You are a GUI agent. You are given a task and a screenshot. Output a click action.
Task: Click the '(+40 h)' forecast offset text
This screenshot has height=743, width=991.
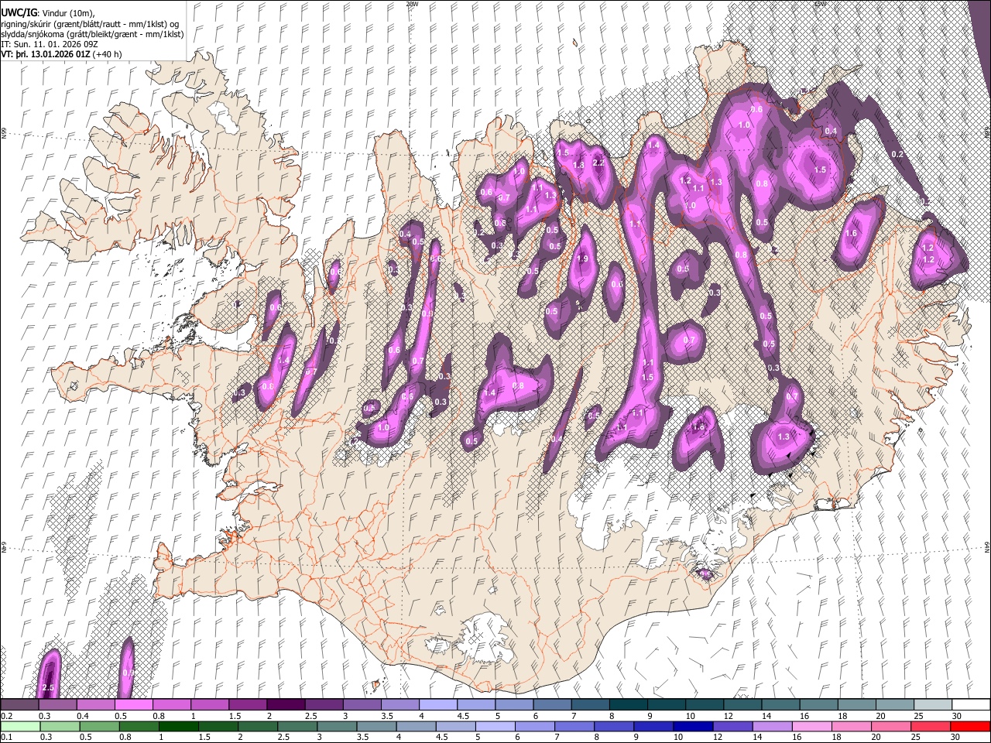tap(107, 54)
